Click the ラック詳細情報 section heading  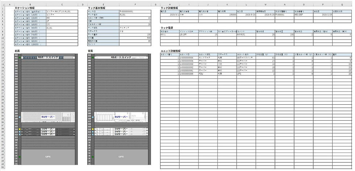tap(170, 8)
